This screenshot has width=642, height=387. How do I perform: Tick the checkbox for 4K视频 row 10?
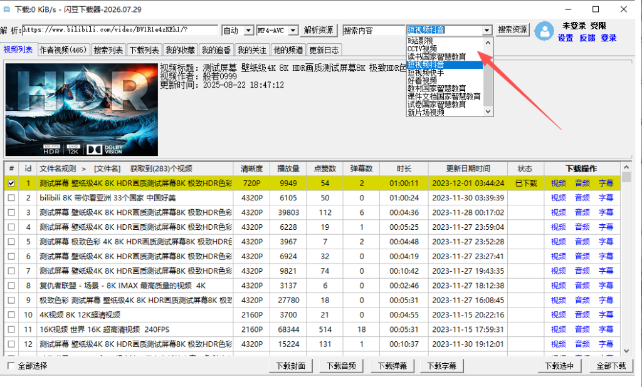[x=11, y=315]
